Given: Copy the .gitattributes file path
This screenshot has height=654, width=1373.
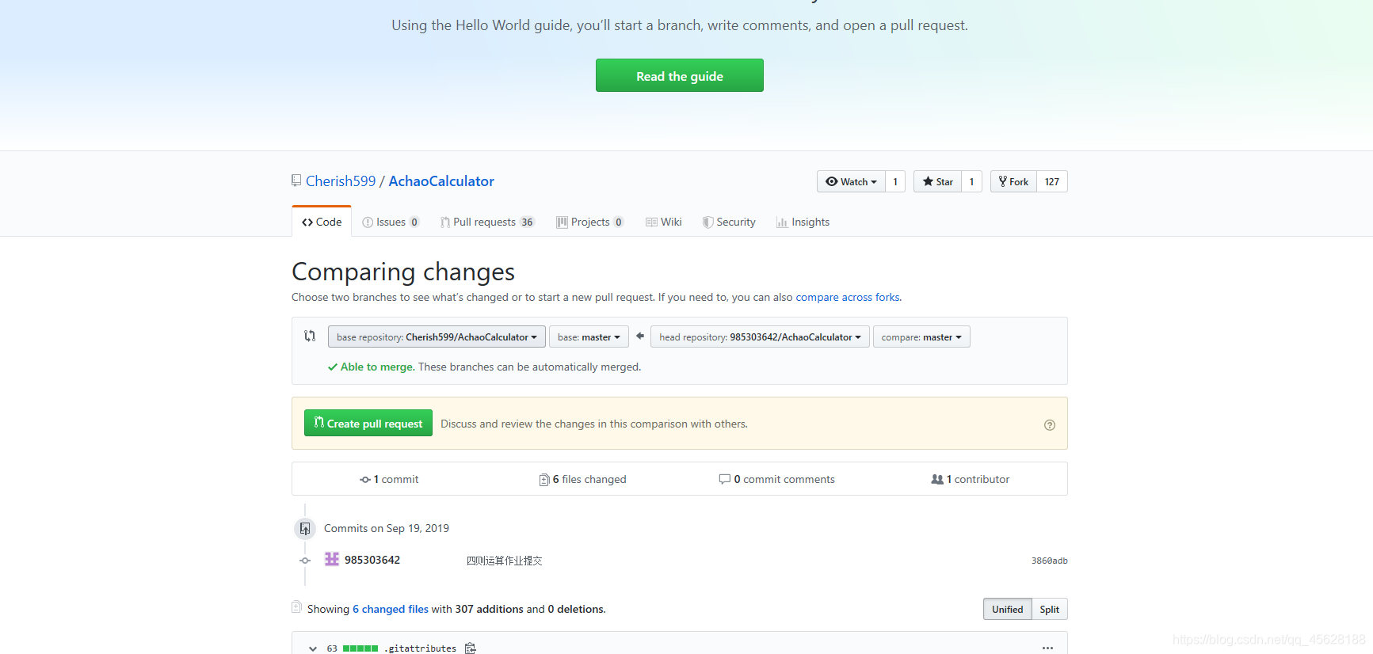Looking at the screenshot, I should (x=471, y=648).
